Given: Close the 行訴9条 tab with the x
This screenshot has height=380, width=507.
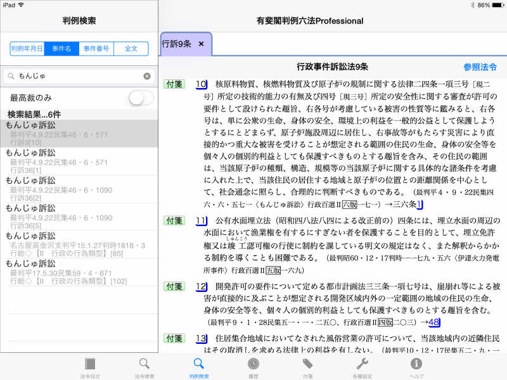Looking at the screenshot, I should [201, 44].
